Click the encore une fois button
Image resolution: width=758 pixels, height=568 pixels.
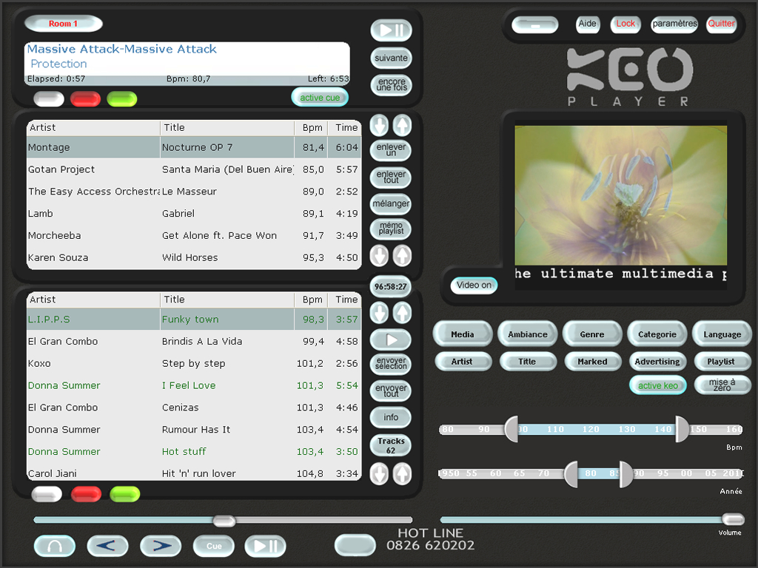391,85
